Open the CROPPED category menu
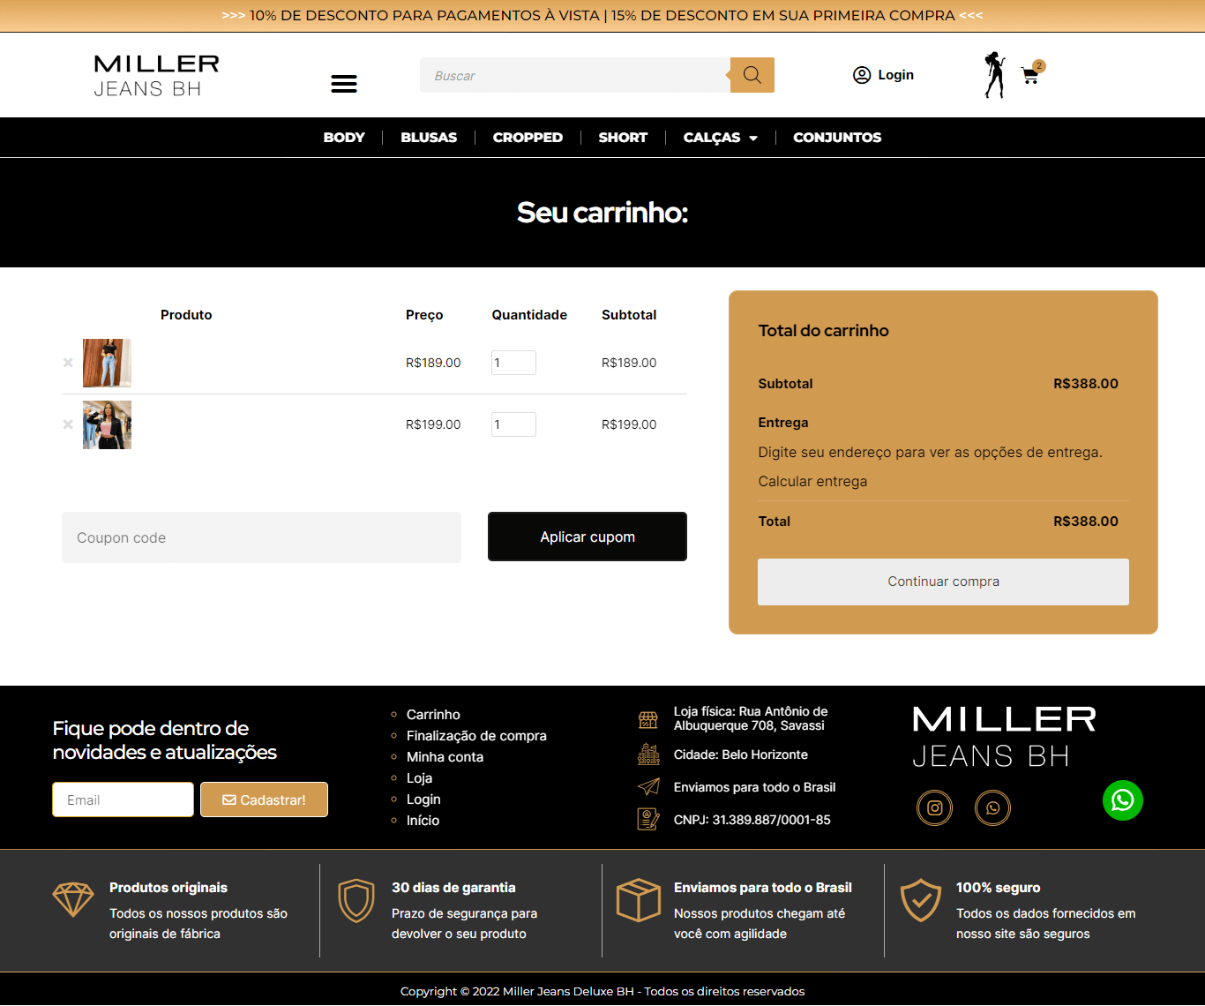This screenshot has height=1006, width=1205. tap(528, 138)
